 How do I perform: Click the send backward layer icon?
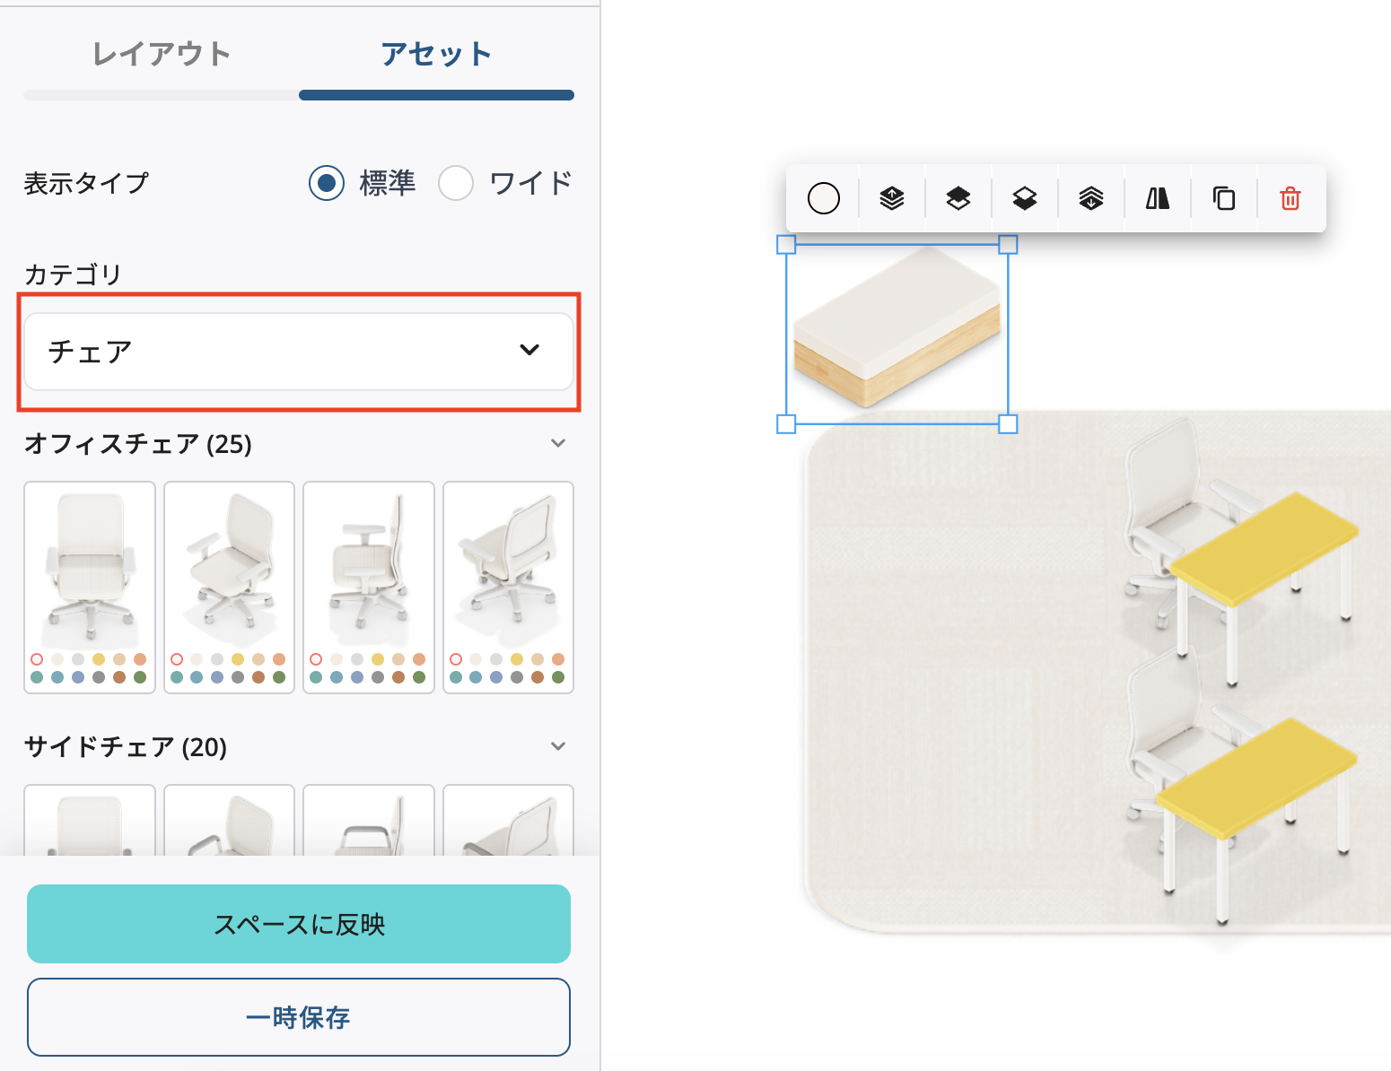coord(1024,198)
